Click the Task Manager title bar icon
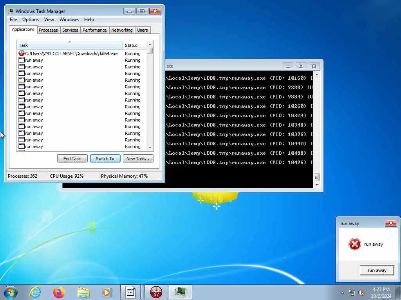Screen dimensions: 401x300 click(x=11, y=11)
